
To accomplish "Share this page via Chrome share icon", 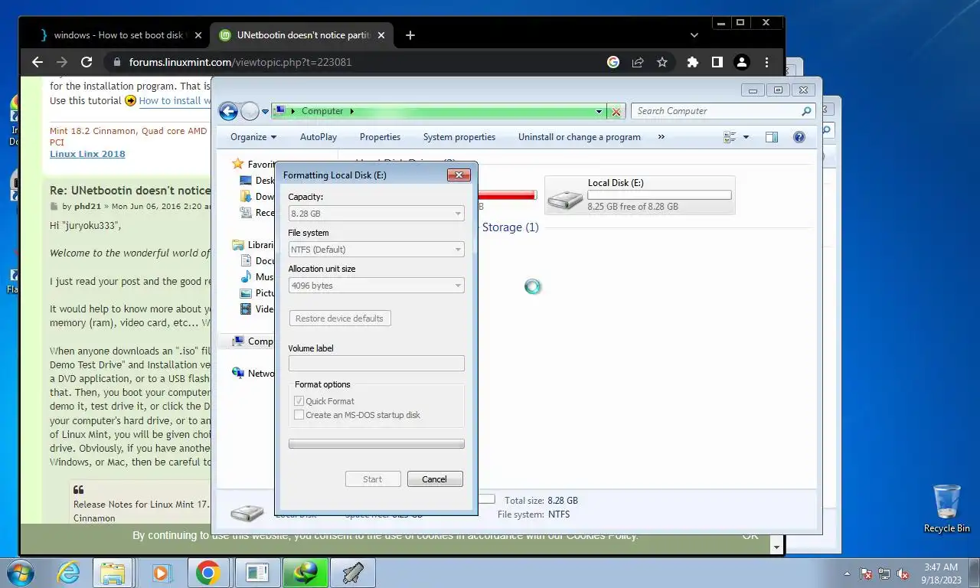I will 638,62.
